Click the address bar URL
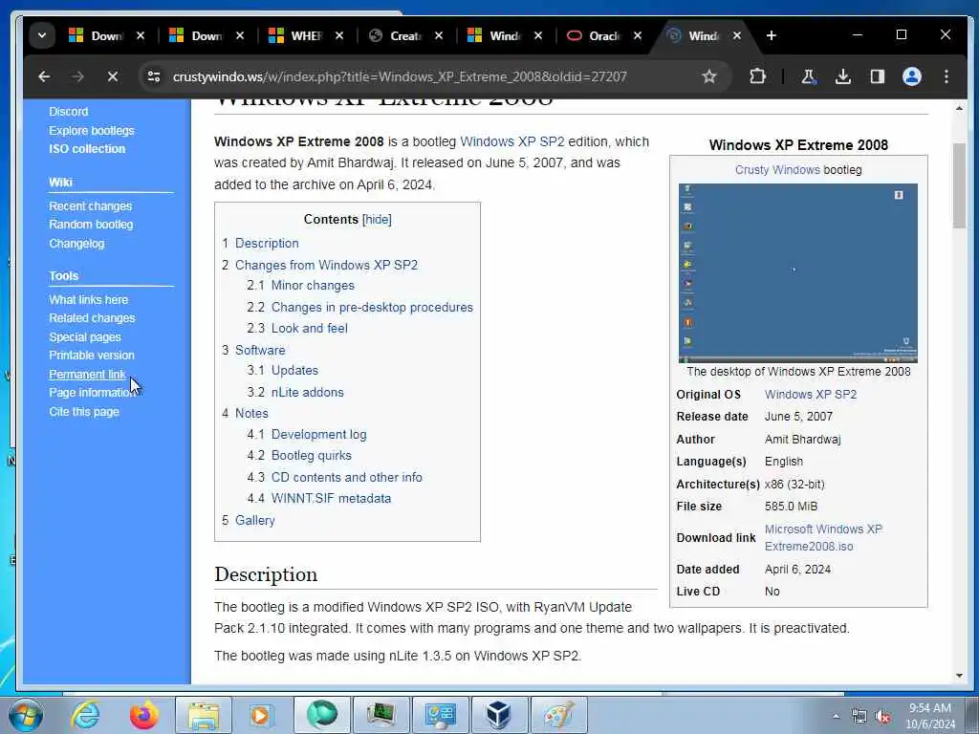 click(x=400, y=76)
